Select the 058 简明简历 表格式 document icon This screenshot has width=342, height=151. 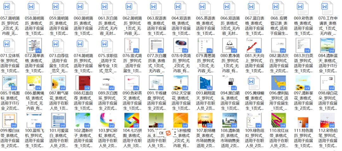pos(34,8)
